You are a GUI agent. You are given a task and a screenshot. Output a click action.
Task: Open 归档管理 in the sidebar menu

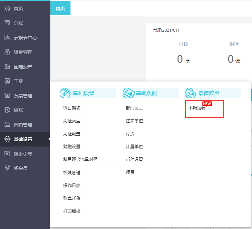(23, 125)
